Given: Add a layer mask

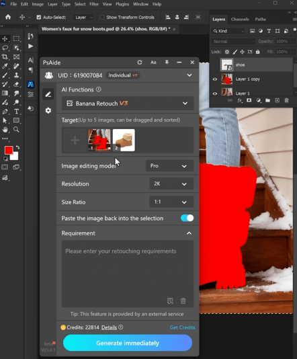Looking at the screenshot, I should pos(249,100).
